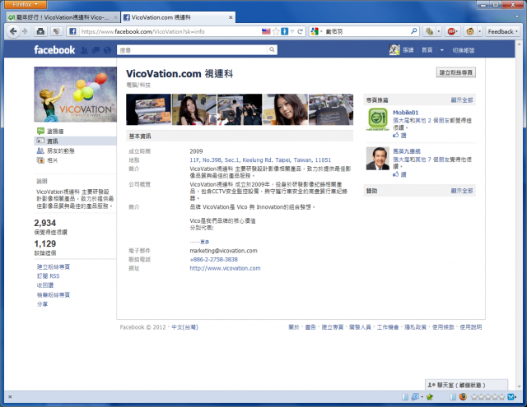Like 馬英九 page with thumbs-up icon

click(x=396, y=174)
